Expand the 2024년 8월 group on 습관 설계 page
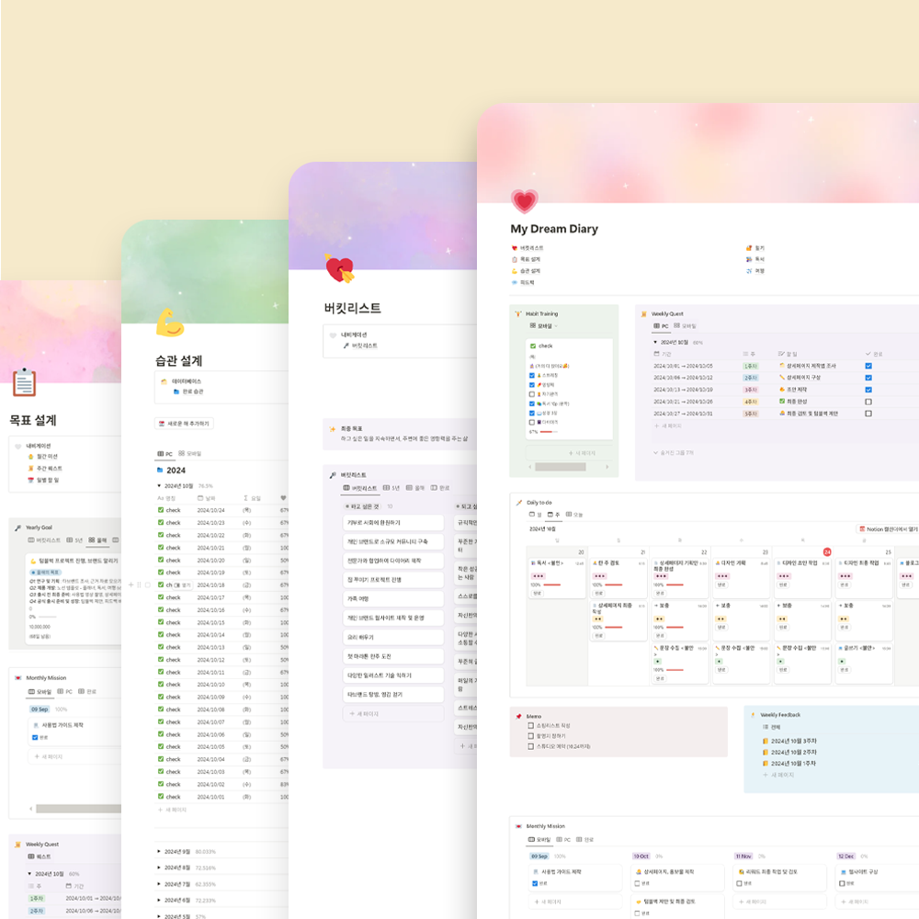This screenshot has width=919, height=919. point(159,868)
